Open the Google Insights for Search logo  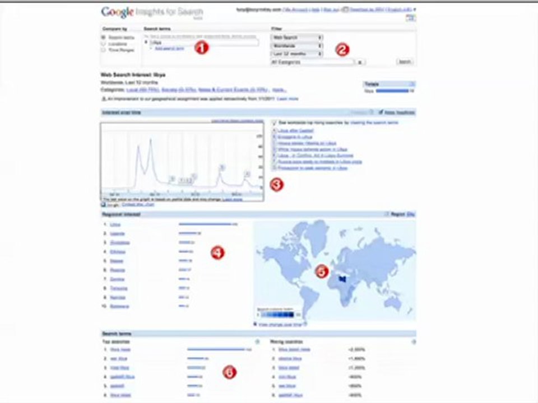(152, 12)
